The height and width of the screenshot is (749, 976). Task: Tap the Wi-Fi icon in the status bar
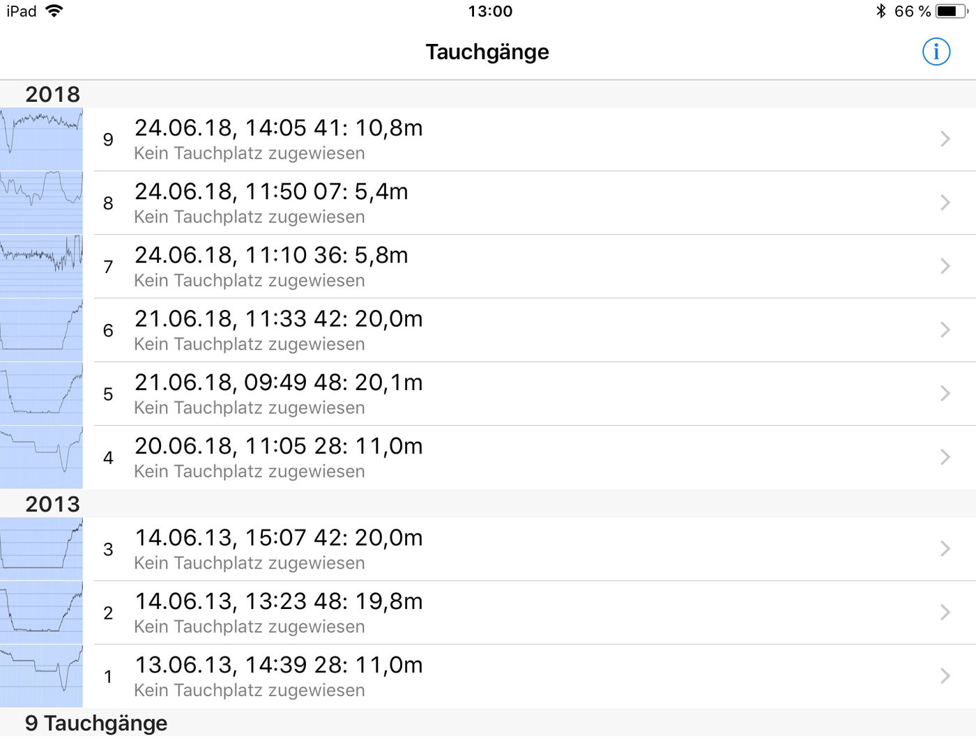coord(54,11)
